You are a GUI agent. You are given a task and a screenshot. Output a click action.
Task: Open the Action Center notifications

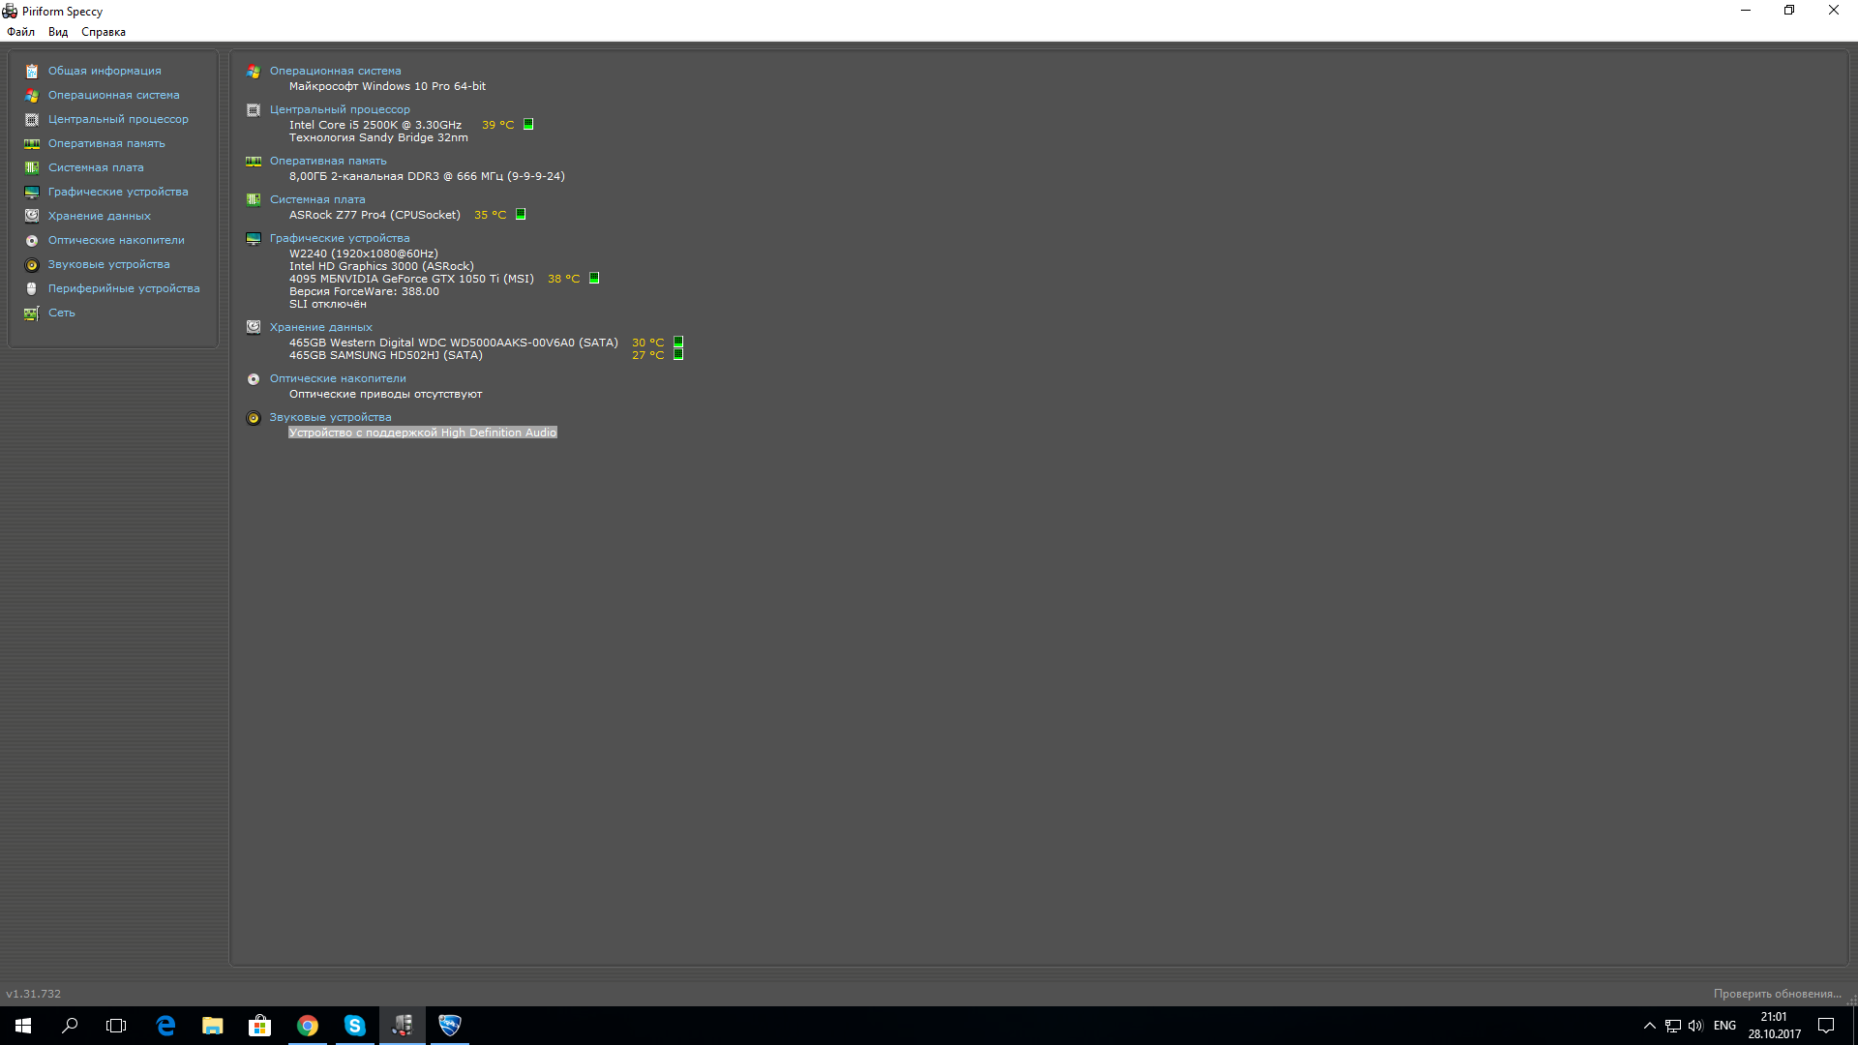pyautogui.click(x=1826, y=1026)
